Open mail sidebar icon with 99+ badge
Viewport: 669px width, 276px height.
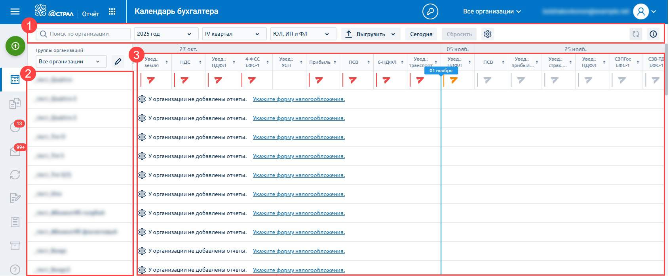15,151
